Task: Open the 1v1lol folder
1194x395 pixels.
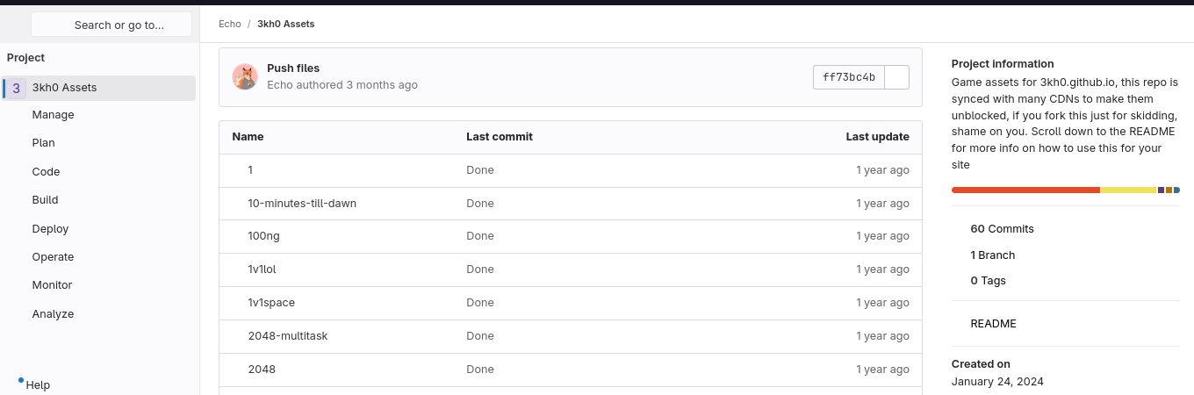Action: (262, 269)
